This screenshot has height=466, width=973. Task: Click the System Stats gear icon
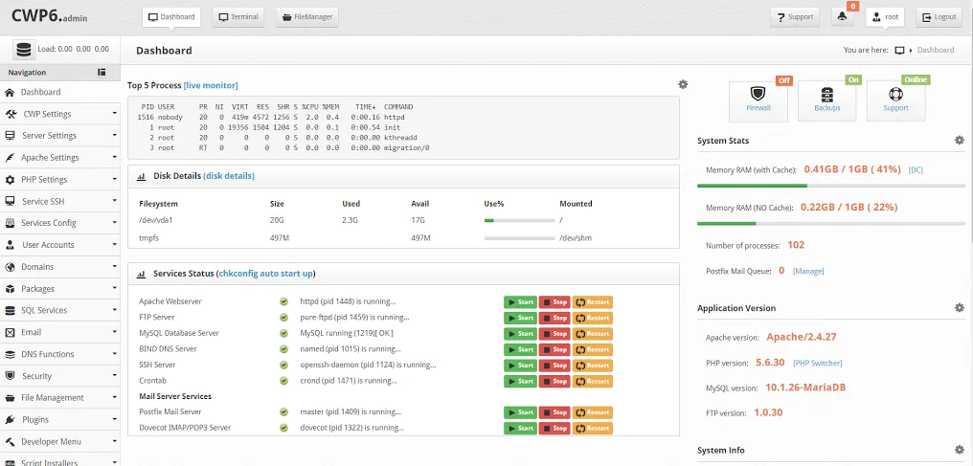(960, 140)
